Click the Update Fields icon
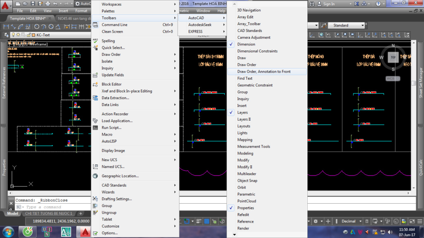Screen dimensions: 424x238 point(95,75)
